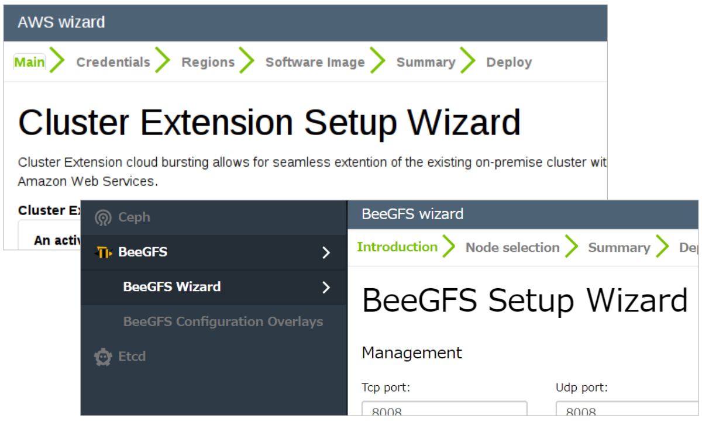The image size is (702, 422).
Task: Click the chevron next to BeeGFS Wizard
Action: click(x=326, y=287)
